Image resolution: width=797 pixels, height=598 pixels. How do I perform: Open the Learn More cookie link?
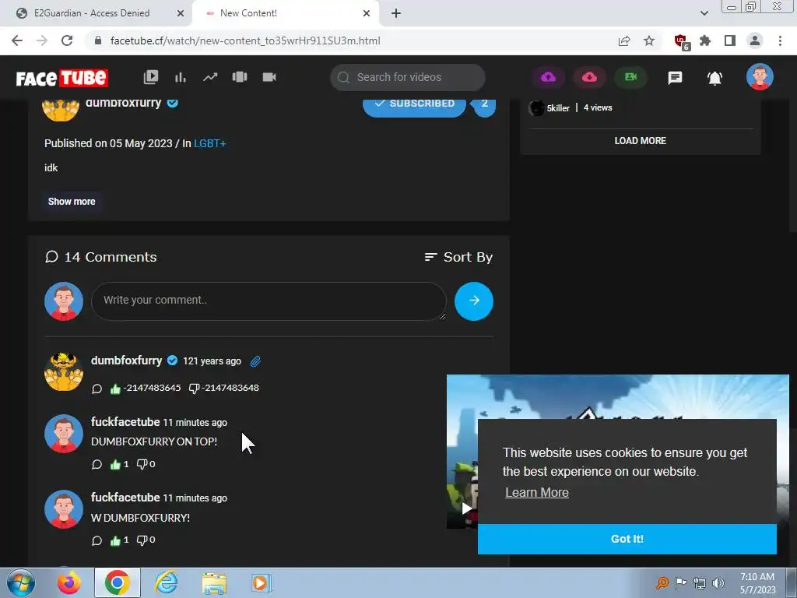pyautogui.click(x=537, y=493)
